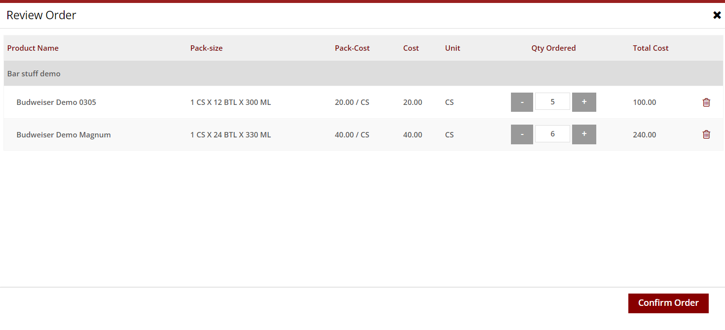Click the 240.00 total cost value
The height and width of the screenshot is (330, 725).
click(x=644, y=135)
